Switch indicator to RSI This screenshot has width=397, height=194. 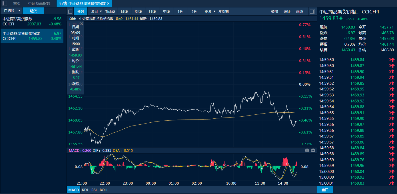point(94,190)
